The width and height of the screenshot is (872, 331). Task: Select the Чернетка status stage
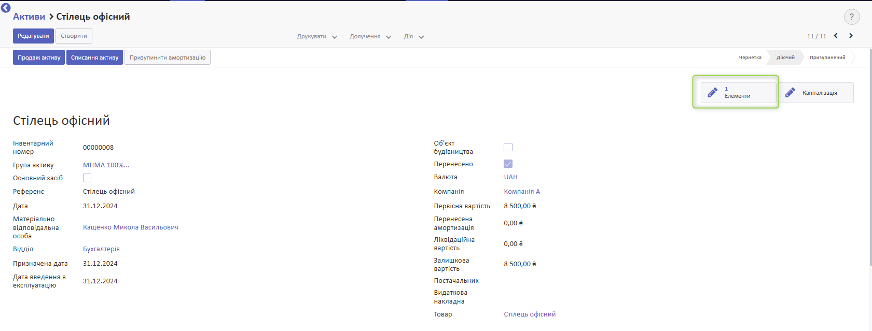750,57
